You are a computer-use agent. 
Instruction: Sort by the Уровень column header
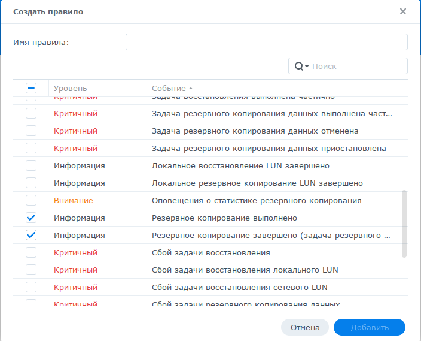[71, 88]
